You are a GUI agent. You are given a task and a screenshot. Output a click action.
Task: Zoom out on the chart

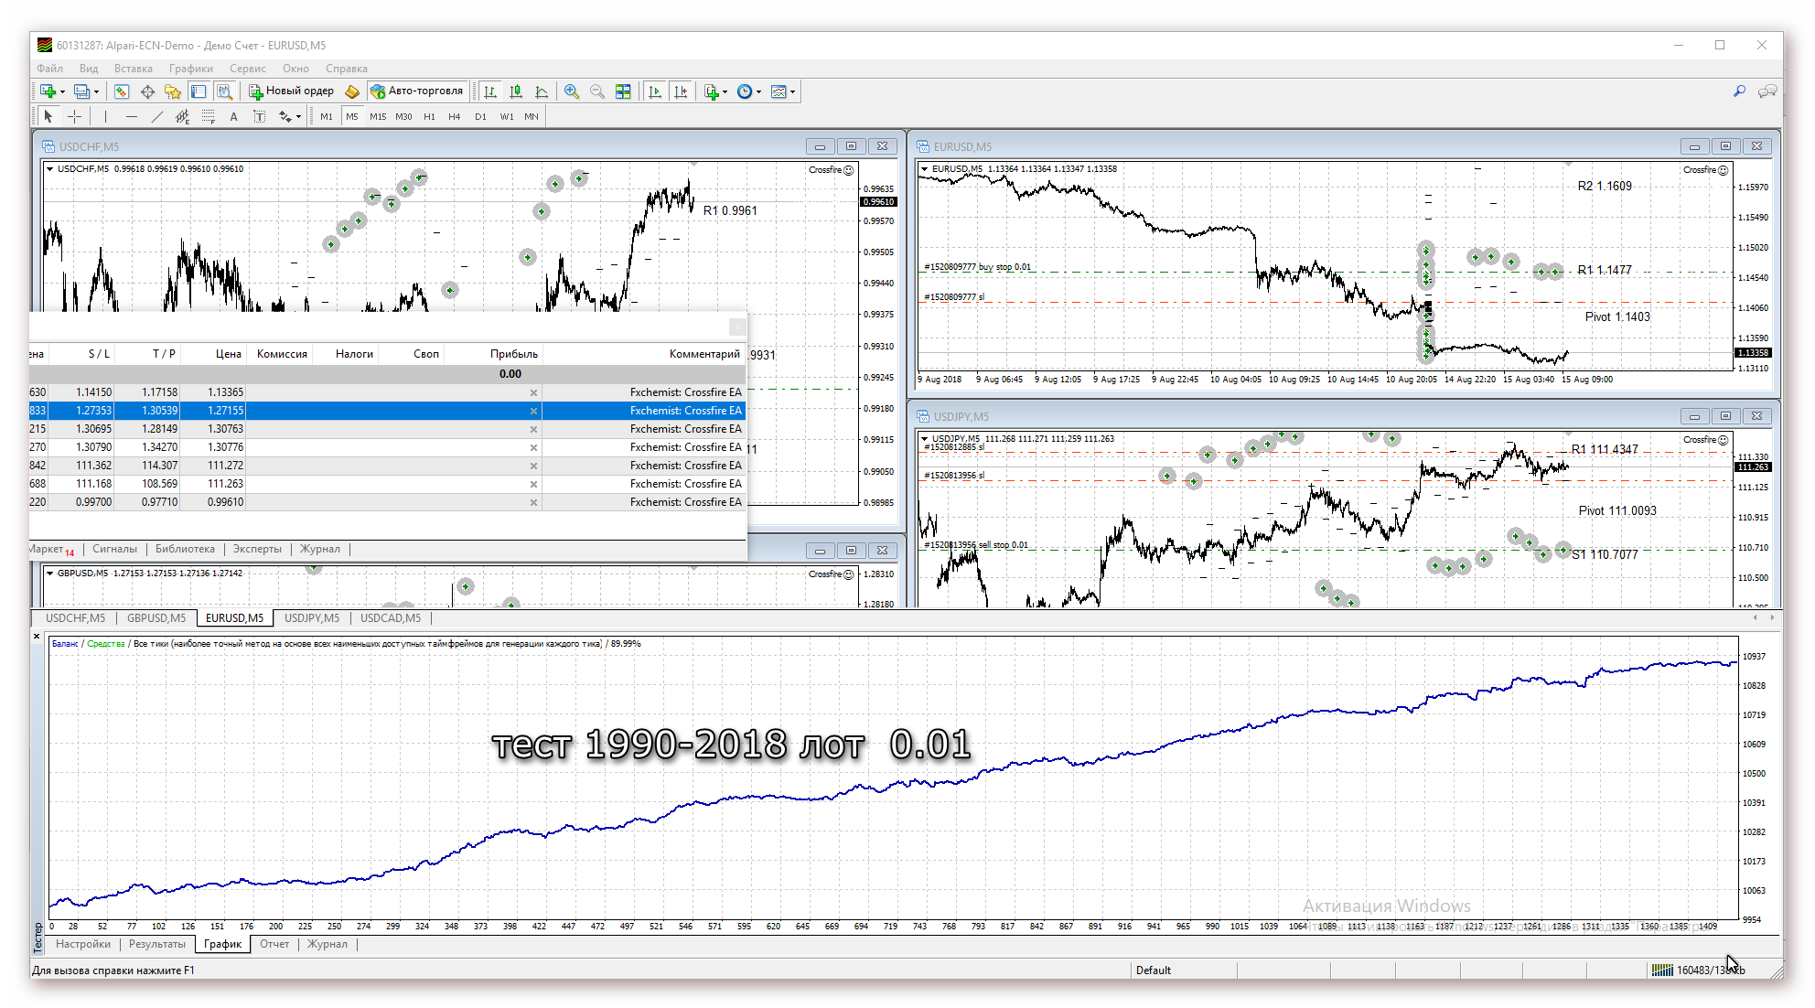click(597, 91)
